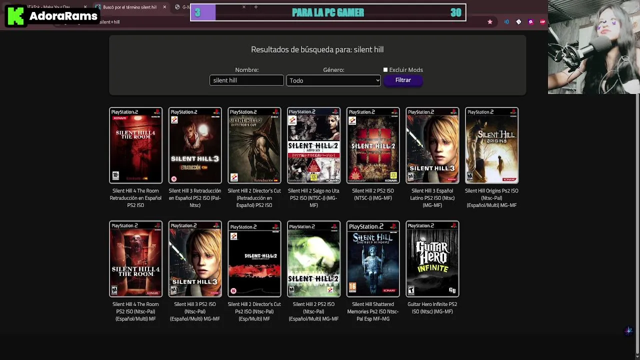Click the Nombre: label text

point(246,70)
